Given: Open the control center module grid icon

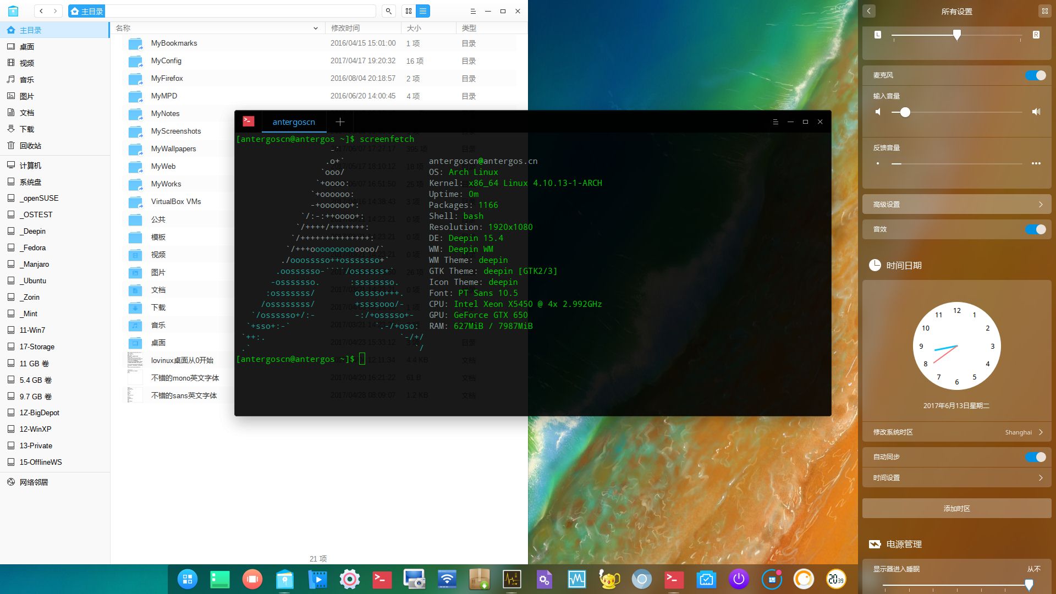Looking at the screenshot, I should (1044, 11).
